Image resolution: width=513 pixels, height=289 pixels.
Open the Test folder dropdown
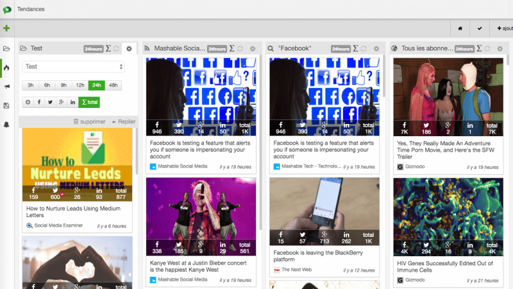[x=73, y=67]
